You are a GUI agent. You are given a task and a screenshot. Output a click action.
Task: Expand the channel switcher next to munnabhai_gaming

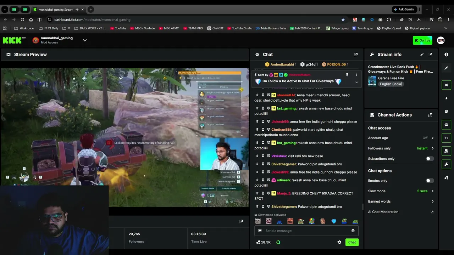tap(85, 40)
